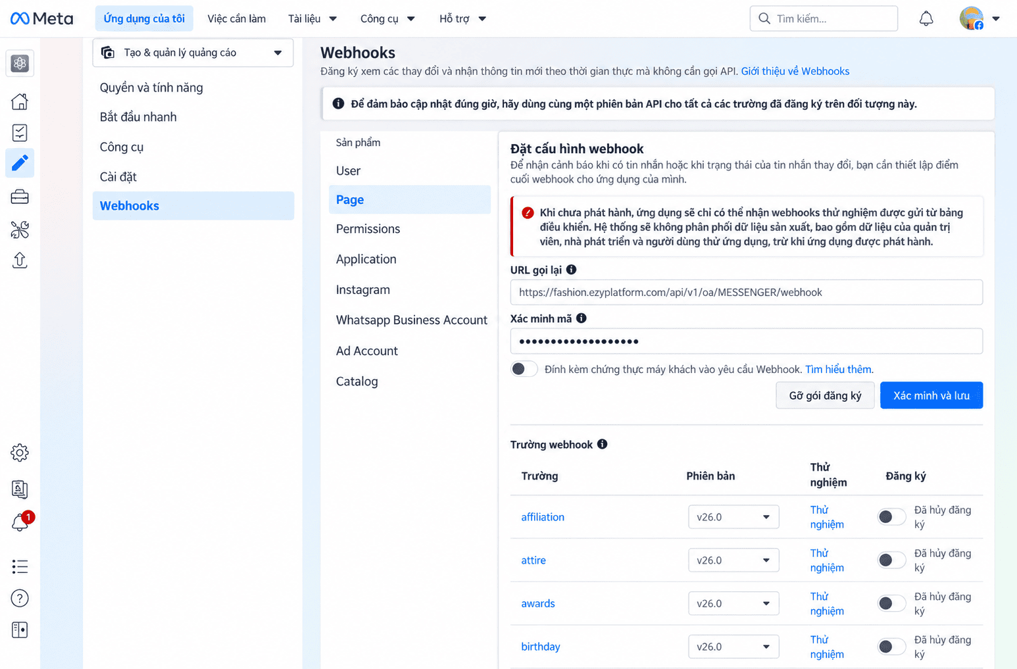Toggle client certificate attachment switch

524,369
